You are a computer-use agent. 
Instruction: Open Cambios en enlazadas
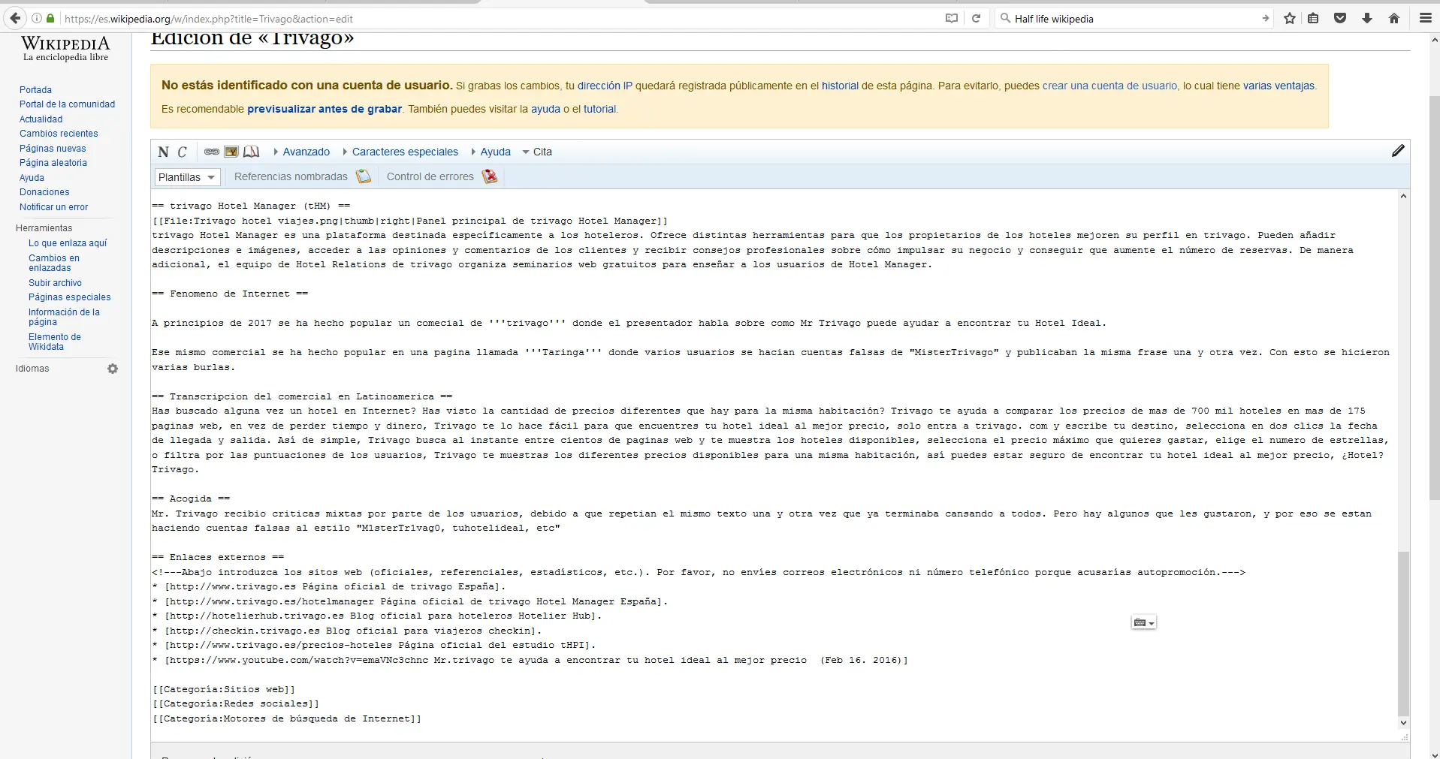point(54,263)
